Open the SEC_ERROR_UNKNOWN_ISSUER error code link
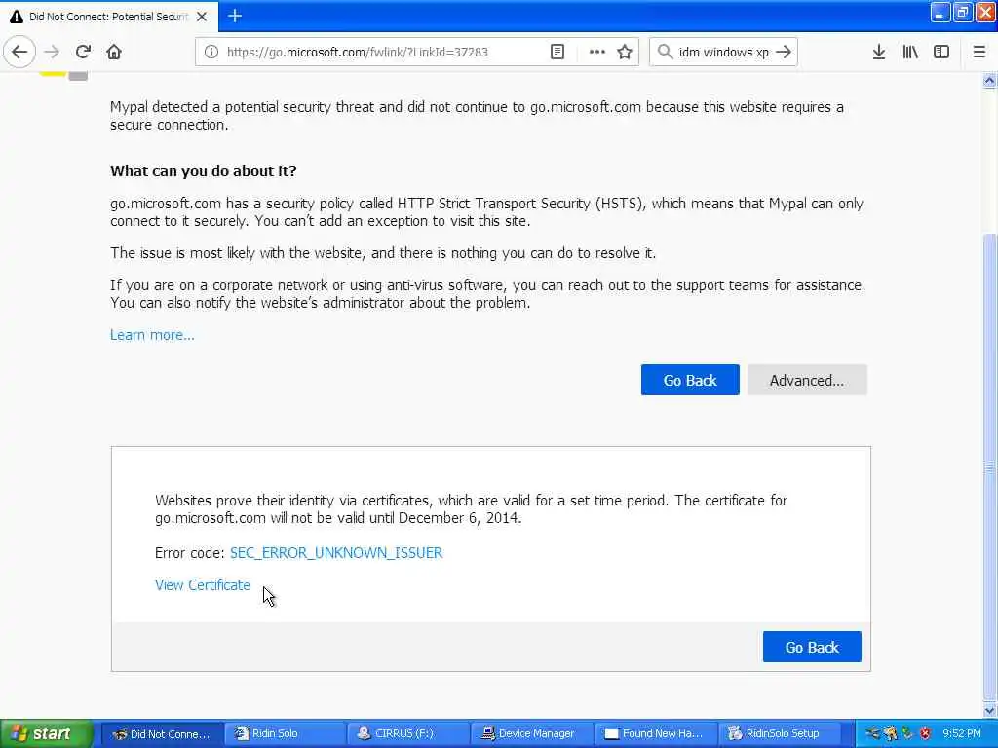The width and height of the screenshot is (998, 748). (336, 552)
